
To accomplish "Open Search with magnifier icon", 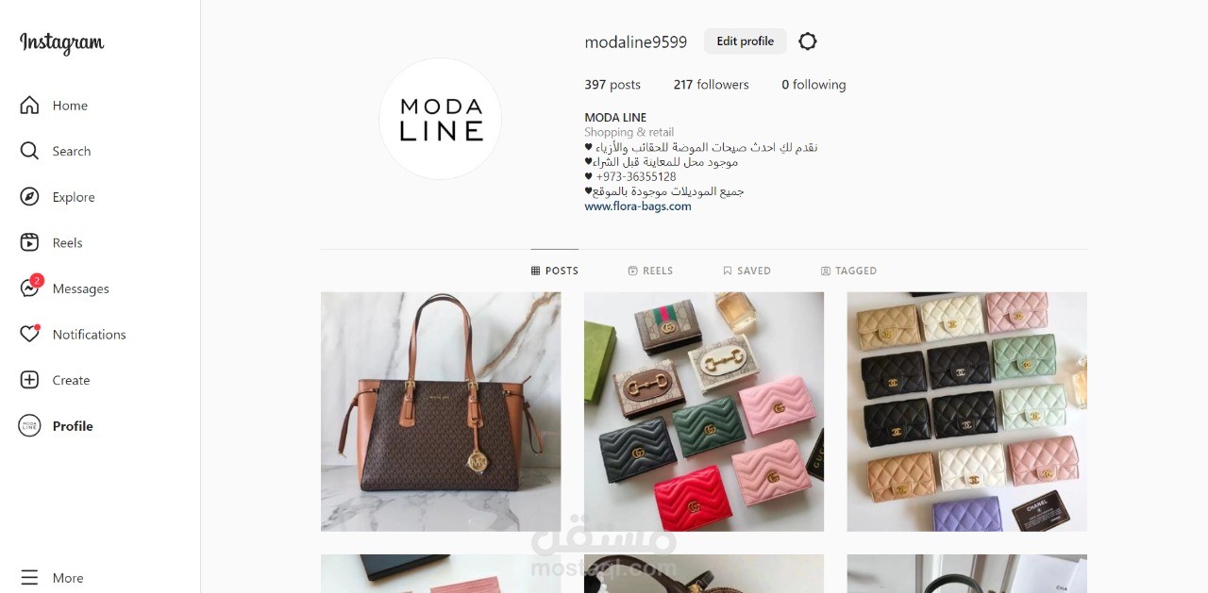I will pyautogui.click(x=29, y=151).
